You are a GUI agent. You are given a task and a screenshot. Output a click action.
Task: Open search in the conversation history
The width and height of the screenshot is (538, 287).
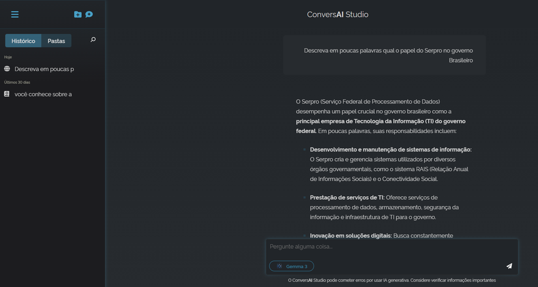(93, 40)
